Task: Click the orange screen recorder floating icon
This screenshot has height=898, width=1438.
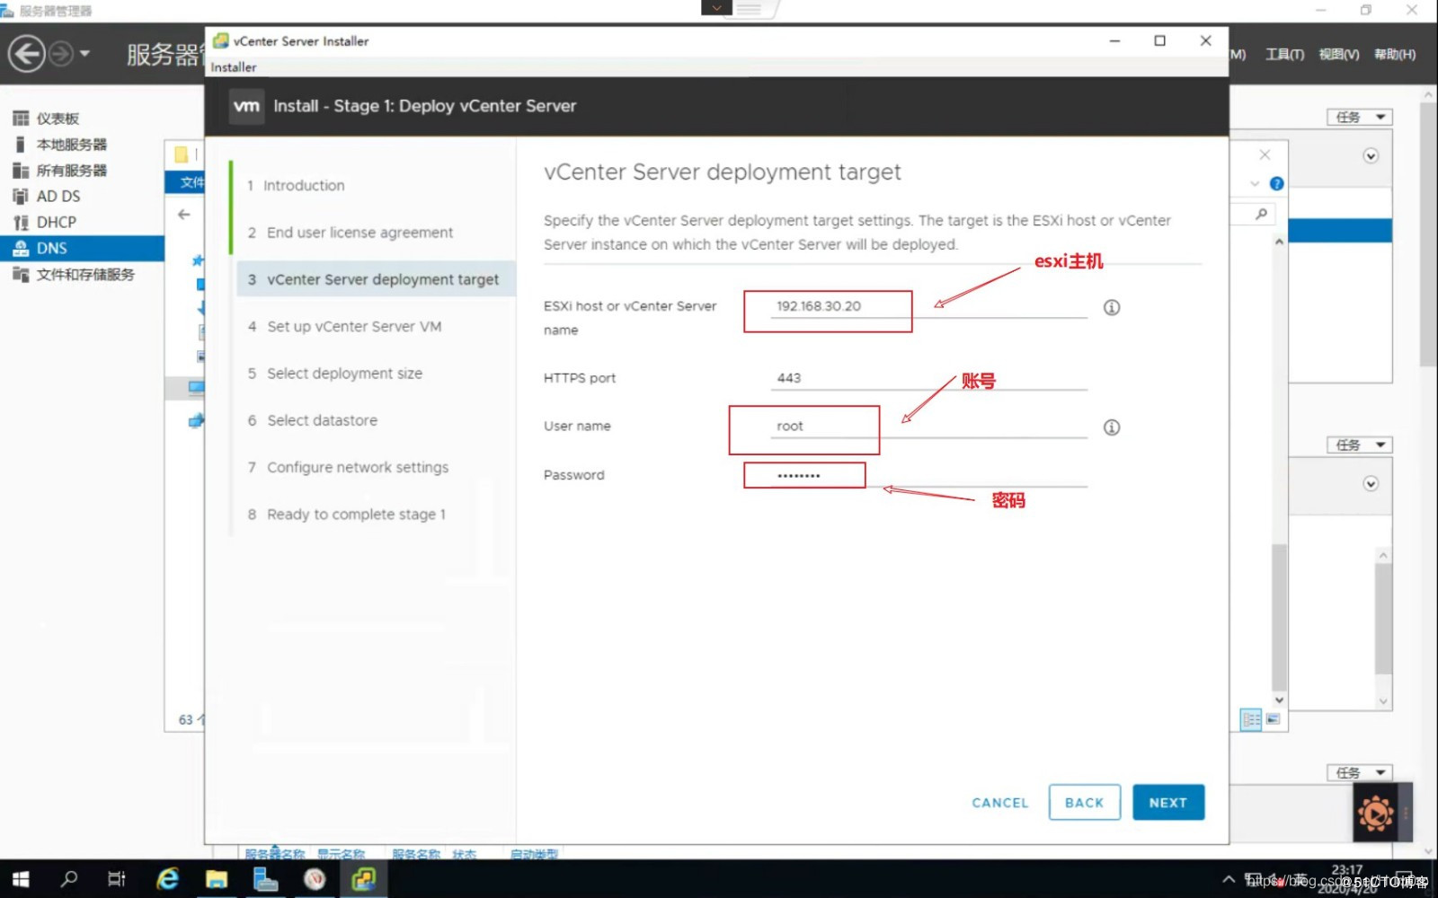Action: [1375, 814]
